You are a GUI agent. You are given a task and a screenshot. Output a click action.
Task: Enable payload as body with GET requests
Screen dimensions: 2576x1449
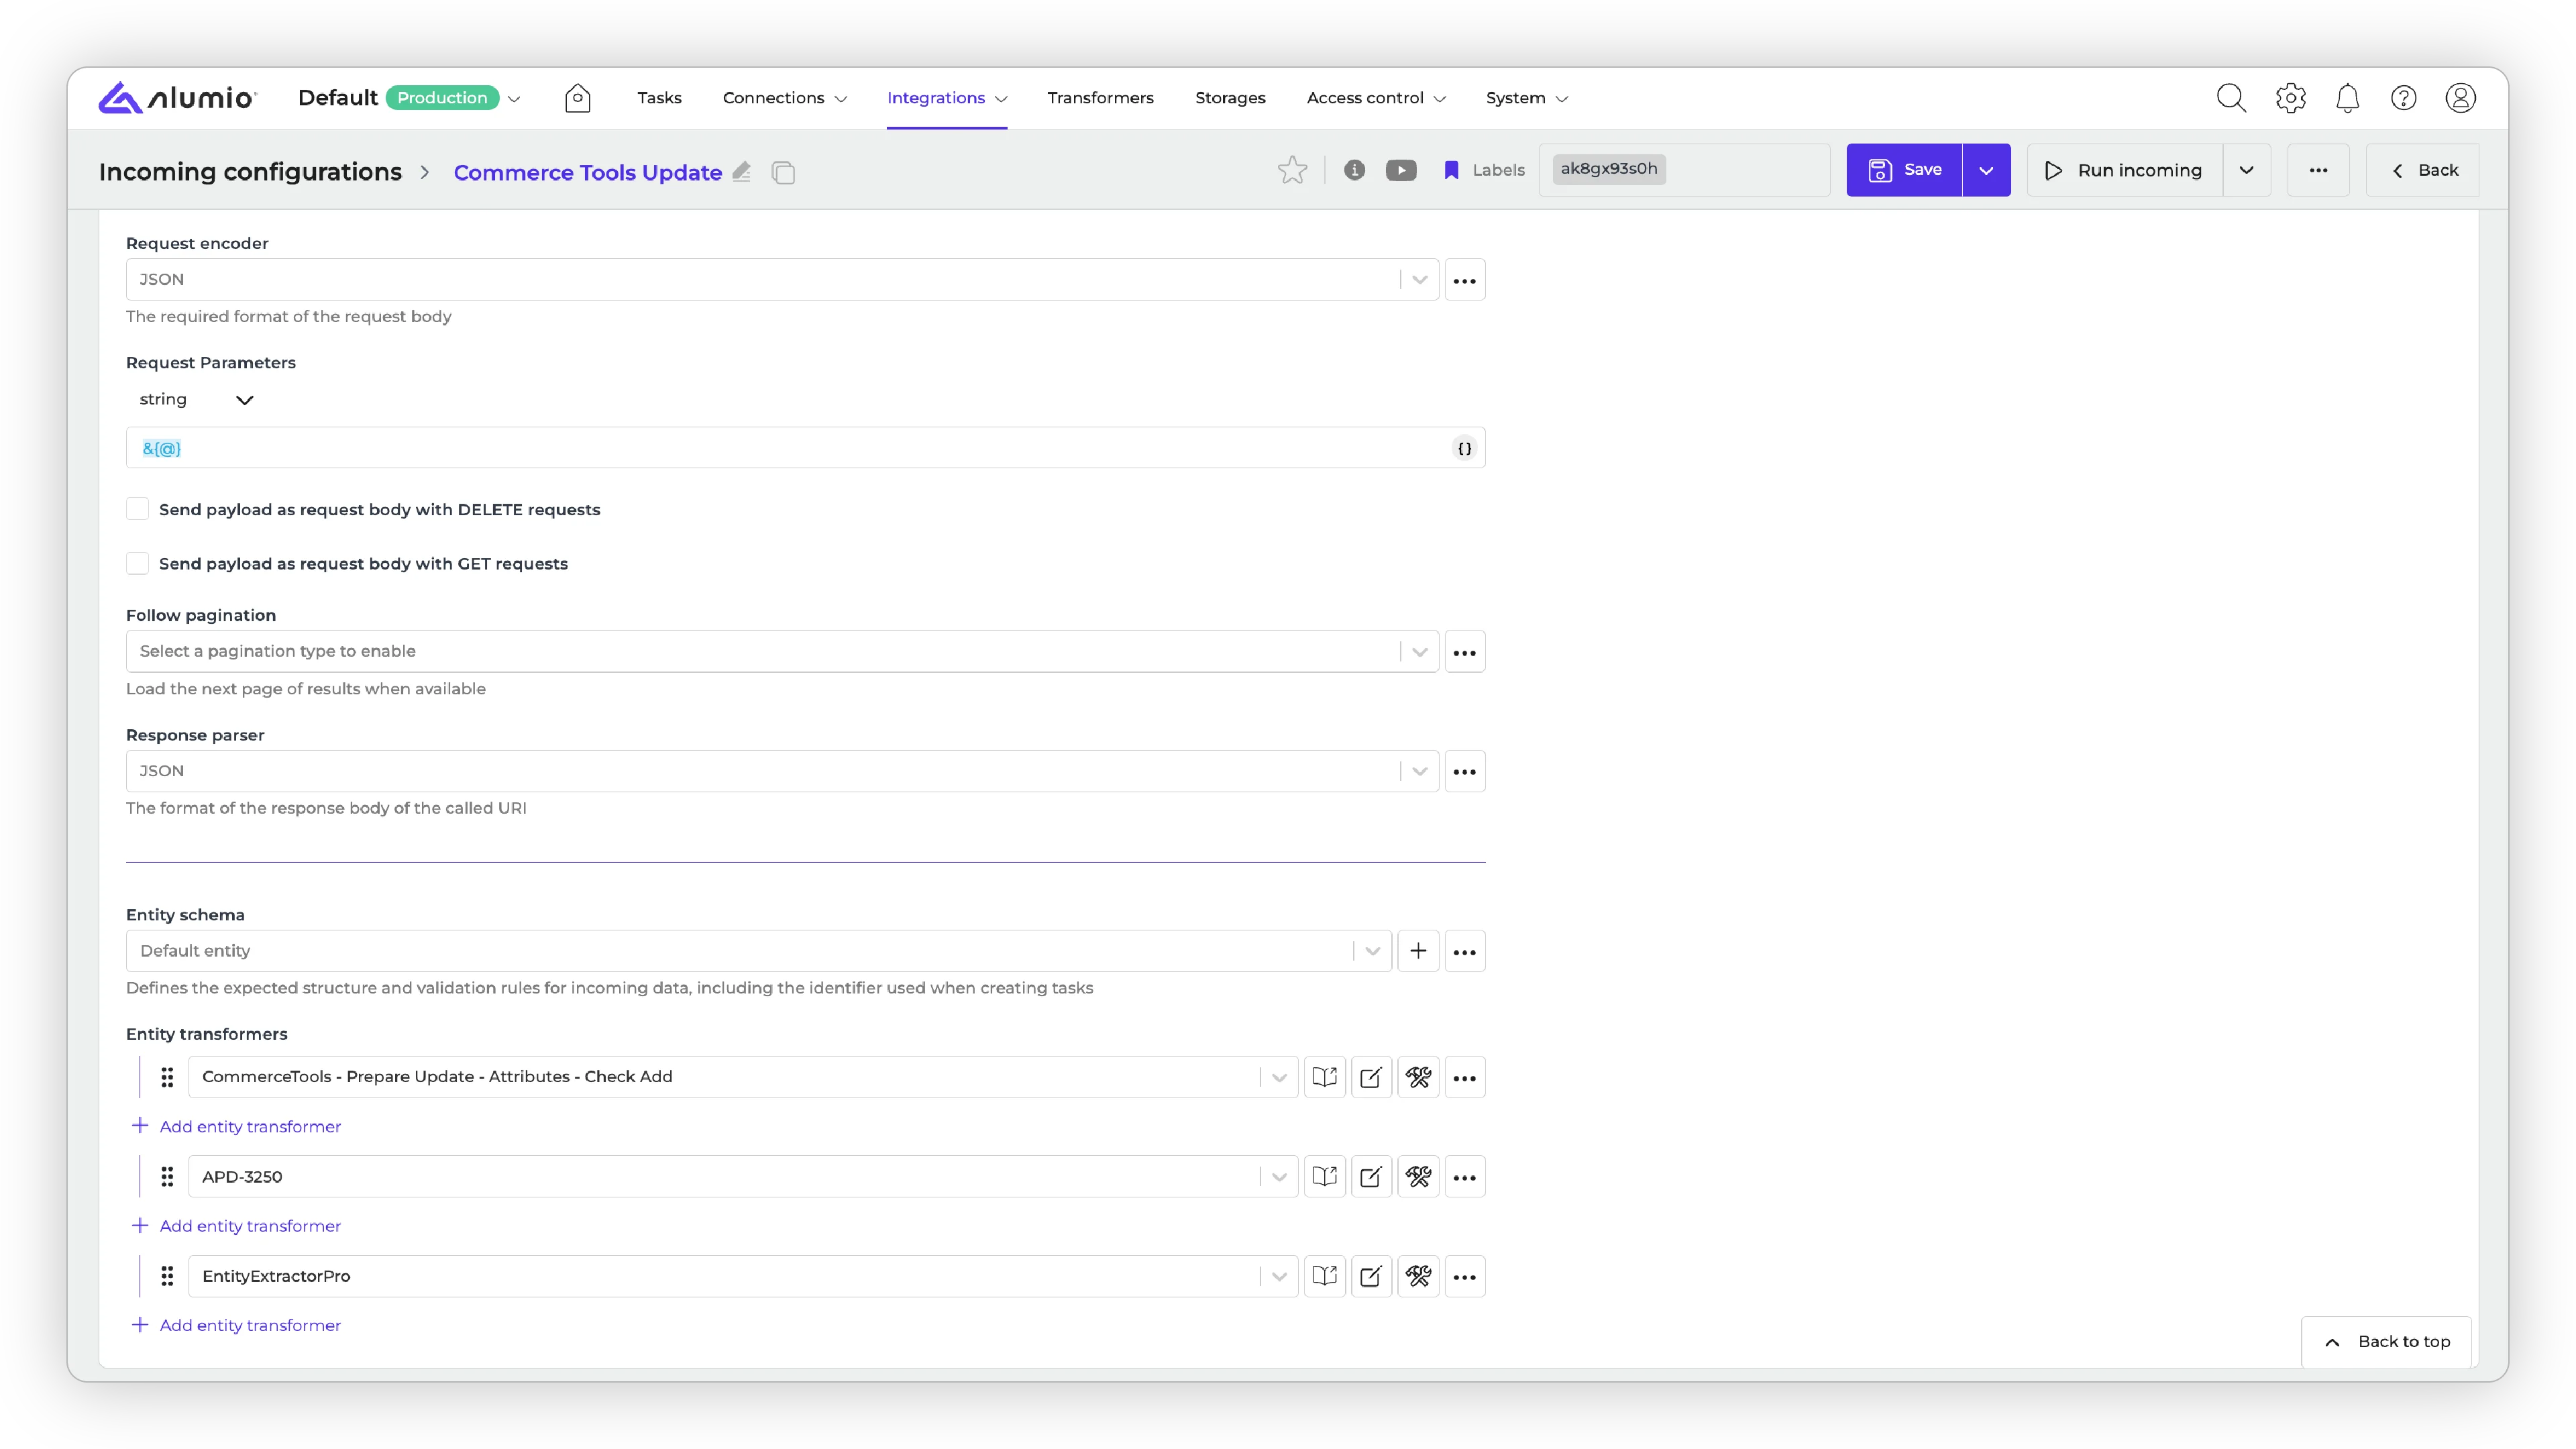[137, 563]
